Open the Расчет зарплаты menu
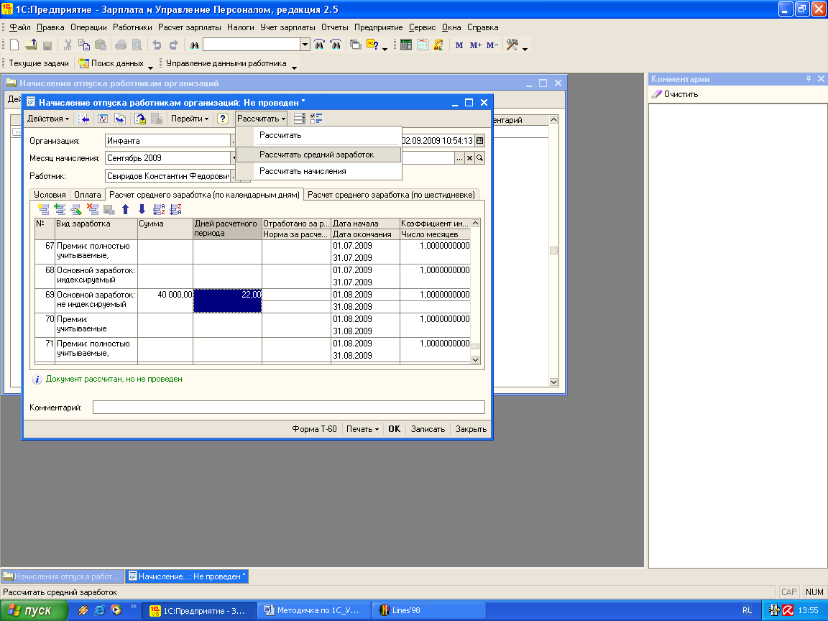Viewport: 828px width, 621px height. tap(190, 27)
